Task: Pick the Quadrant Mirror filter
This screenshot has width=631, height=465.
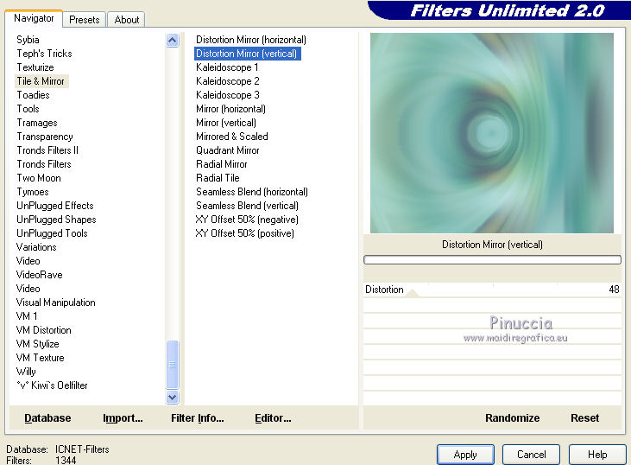Action: (x=227, y=150)
